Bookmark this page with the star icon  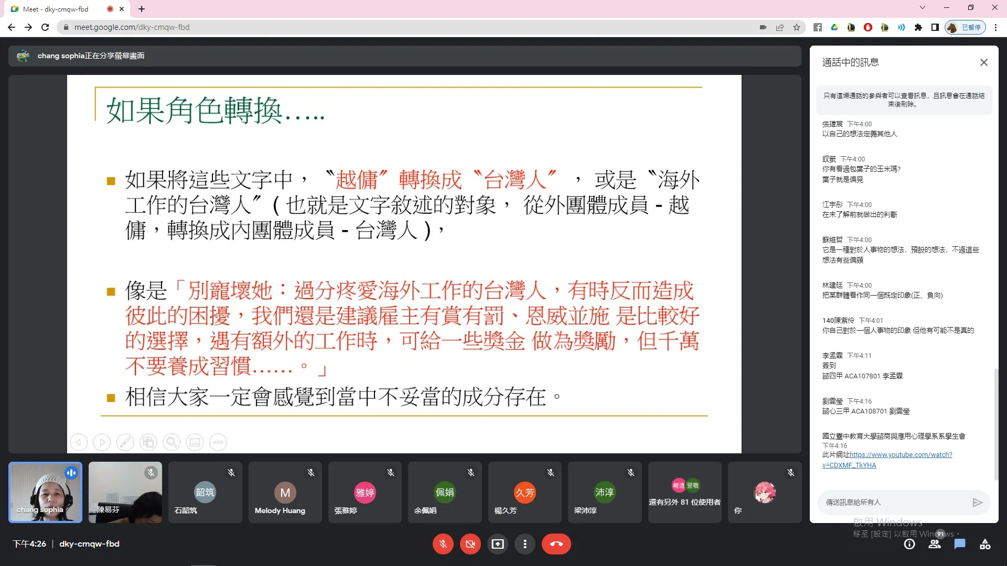click(797, 27)
